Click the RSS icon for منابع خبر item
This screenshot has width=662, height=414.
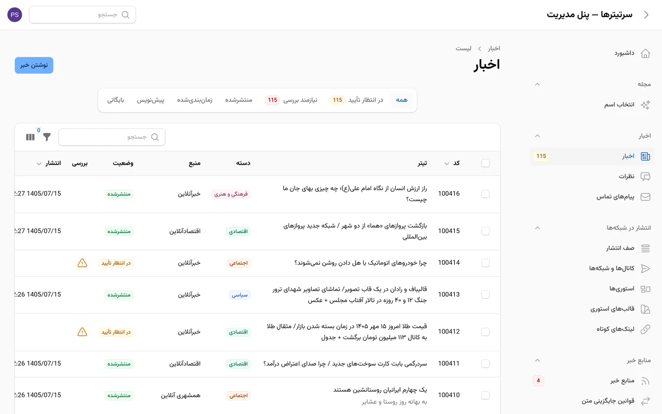(x=645, y=381)
